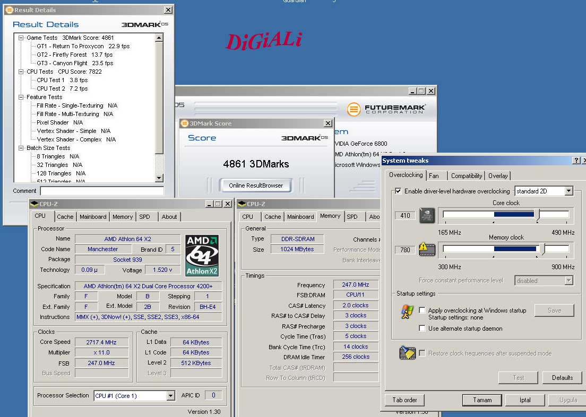Click the Tab order button
Viewport: 586px width, 417px height.
[405, 400]
